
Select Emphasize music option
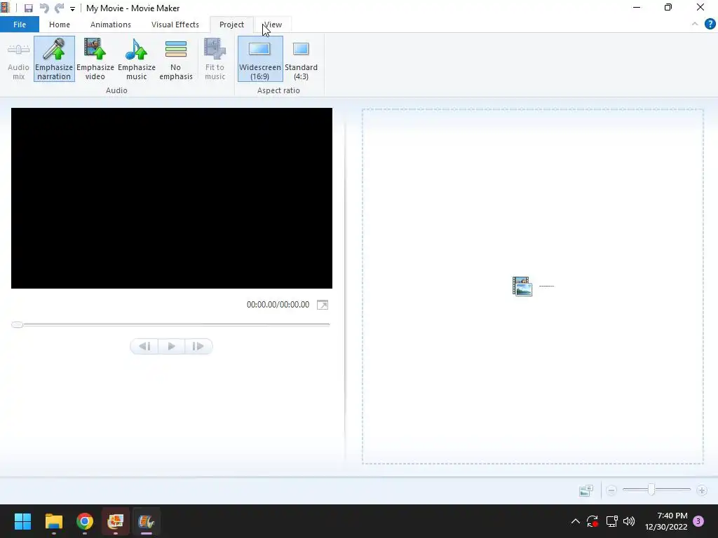tap(137, 60)
